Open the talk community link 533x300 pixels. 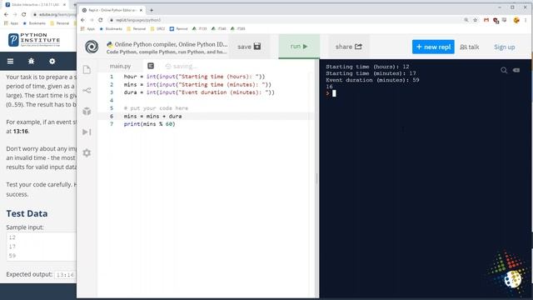pos(470,47)
